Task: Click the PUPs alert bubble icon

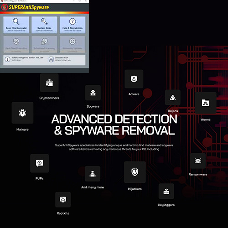Action: pyautogui.click(x=40, y=163)
